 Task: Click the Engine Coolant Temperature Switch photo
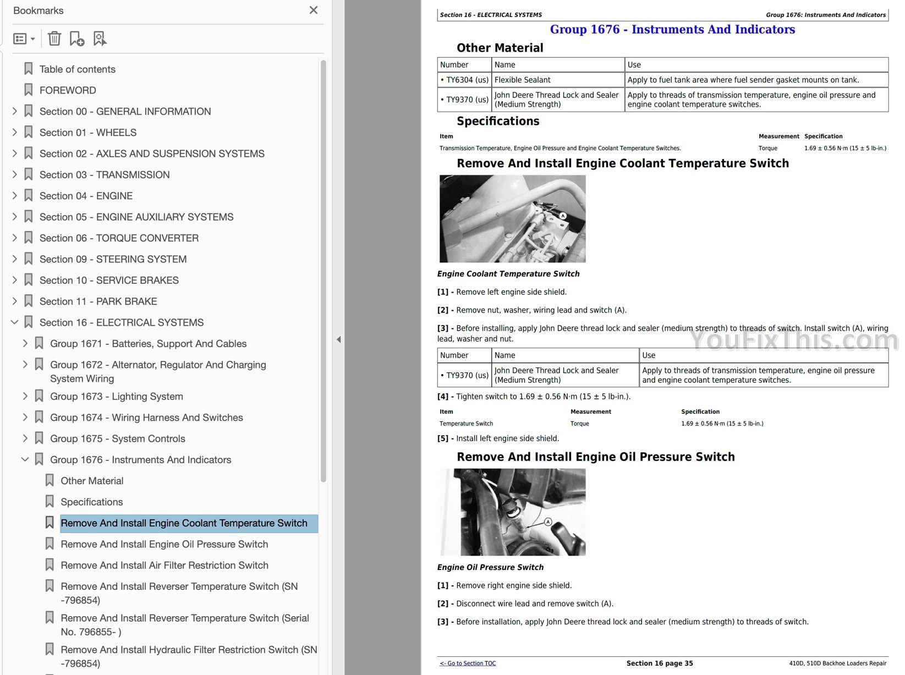[512, 219]
